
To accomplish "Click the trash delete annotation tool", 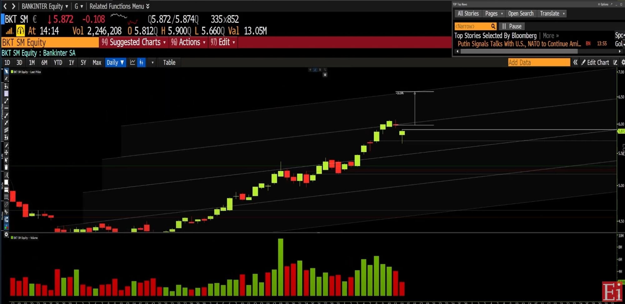I will click(x=6, y=167).
